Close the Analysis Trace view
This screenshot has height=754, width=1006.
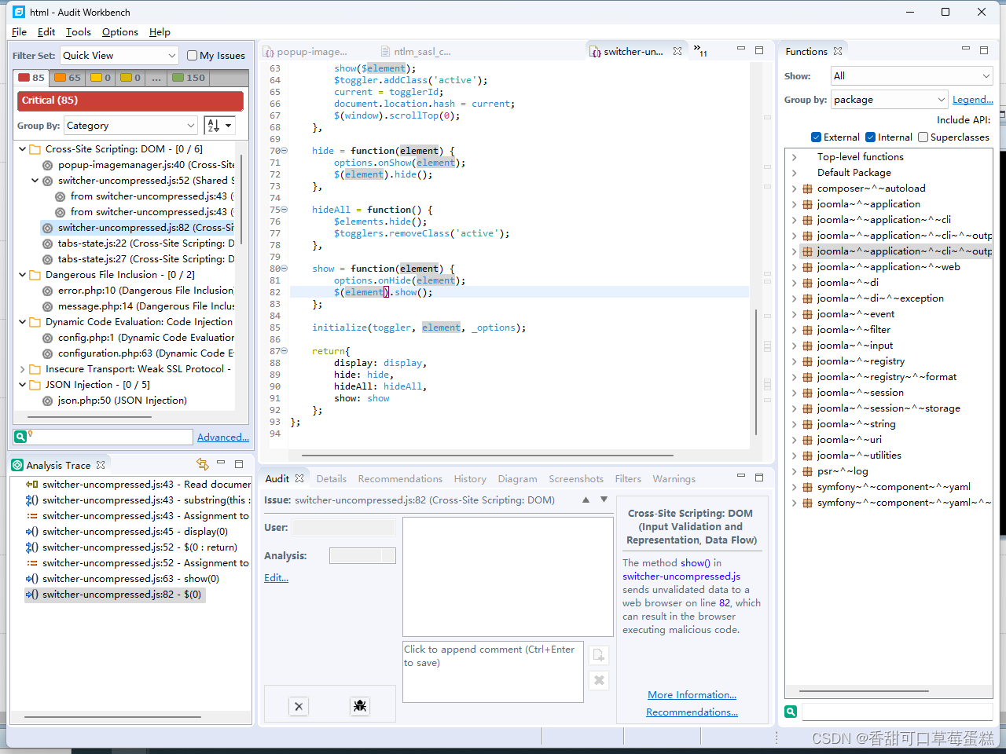(x=101, y=465)
